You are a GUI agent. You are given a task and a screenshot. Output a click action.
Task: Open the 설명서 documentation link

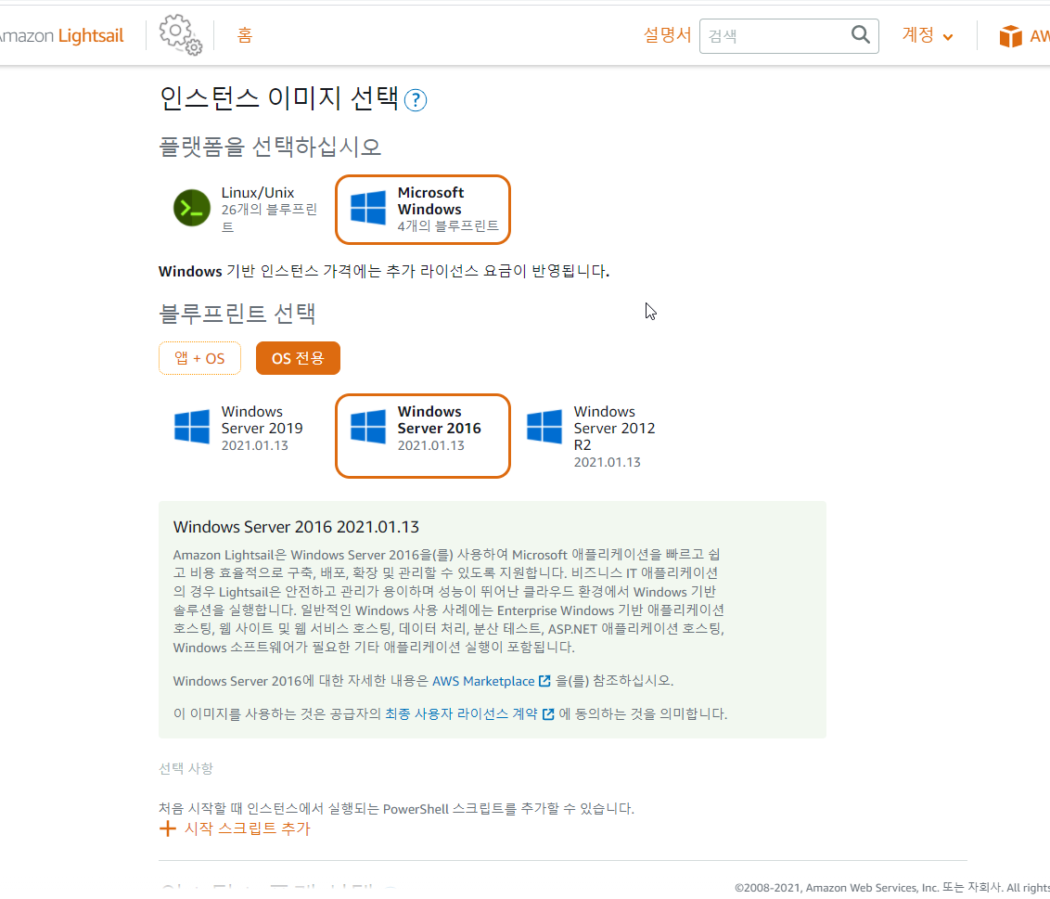[667, 35]
